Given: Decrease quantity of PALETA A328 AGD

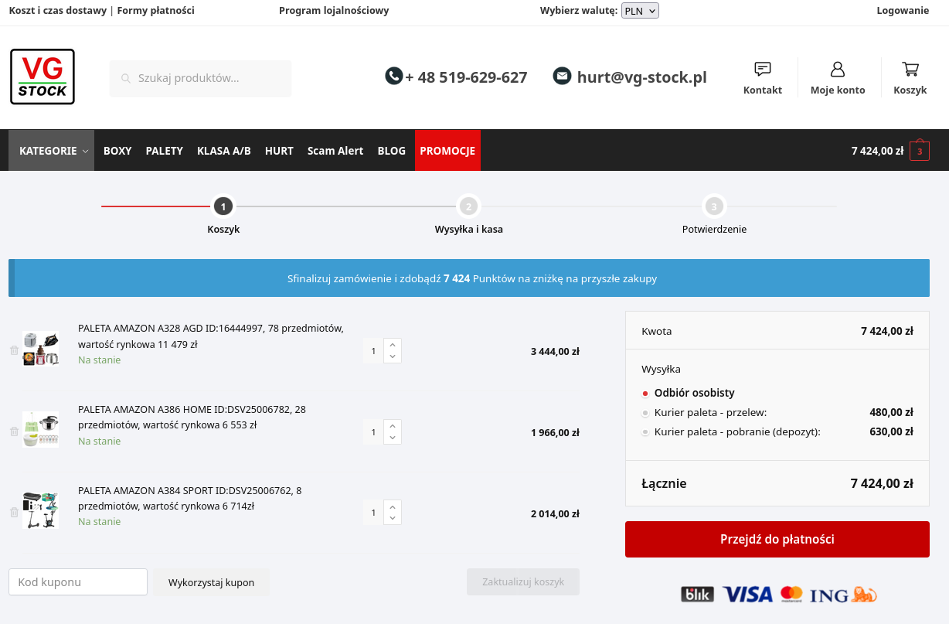Looking at the screenshot, I should (x=393, y=356).
